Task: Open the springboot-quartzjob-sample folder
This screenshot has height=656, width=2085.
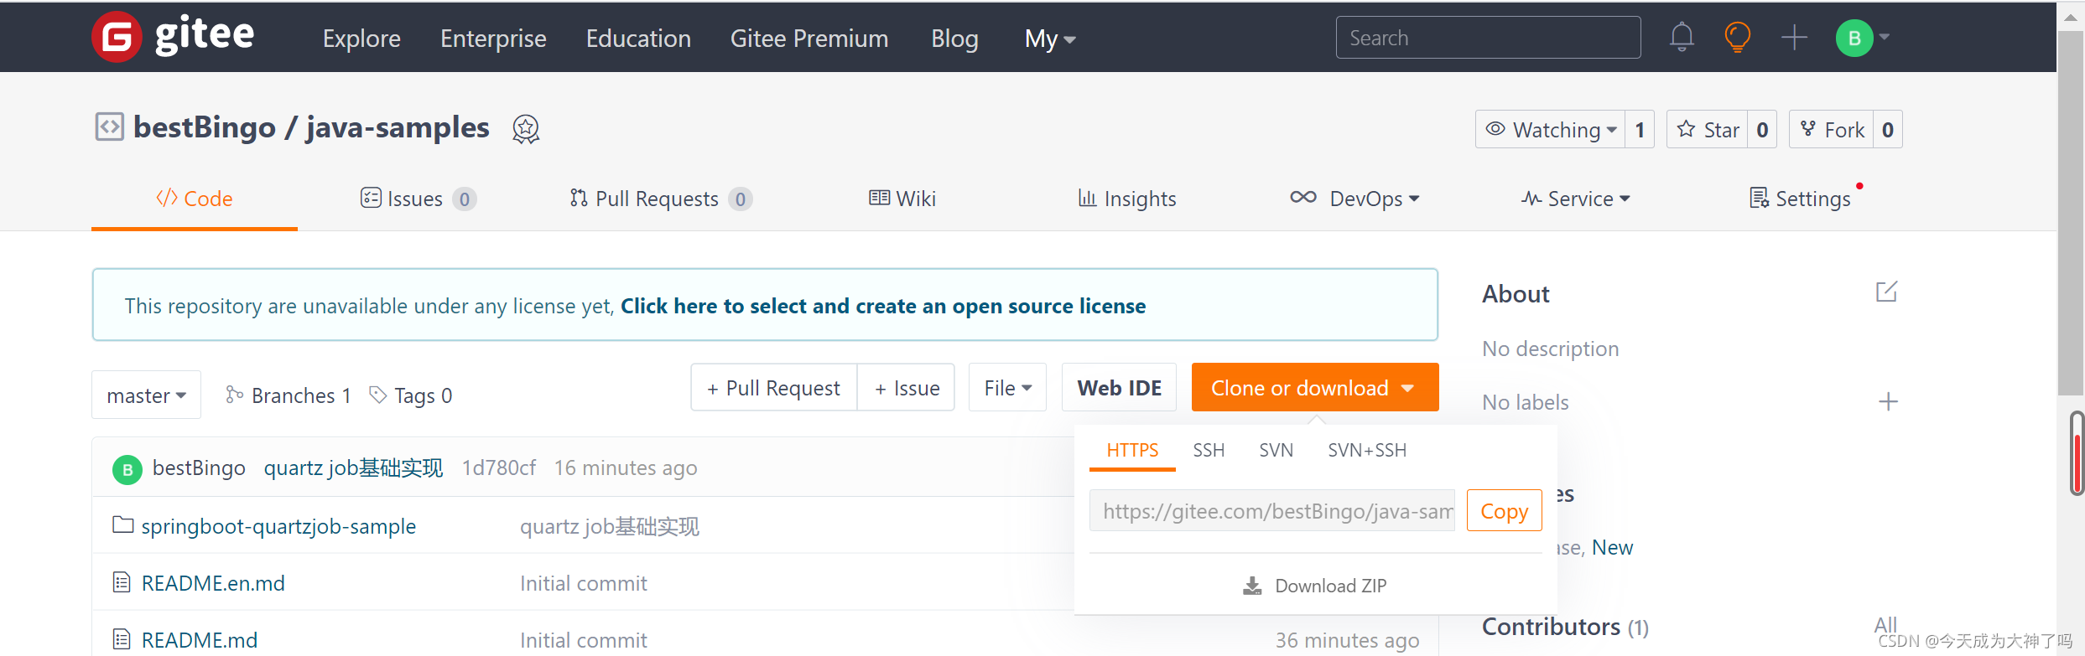Action: [x=278, y=526]
